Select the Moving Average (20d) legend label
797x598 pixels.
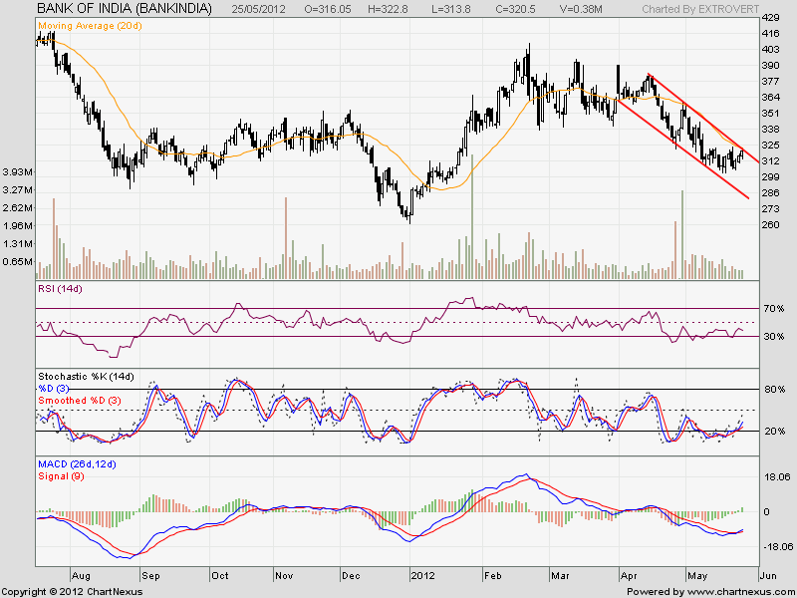pos(90,24)
